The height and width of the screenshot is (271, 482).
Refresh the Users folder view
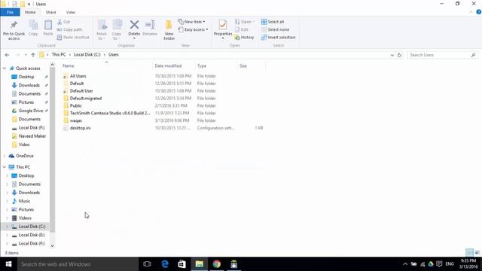(399, 55)
